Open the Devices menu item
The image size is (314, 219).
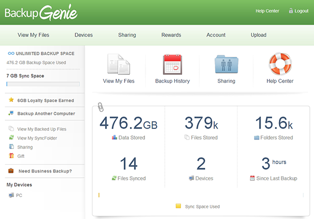click(x=84, y=35)
